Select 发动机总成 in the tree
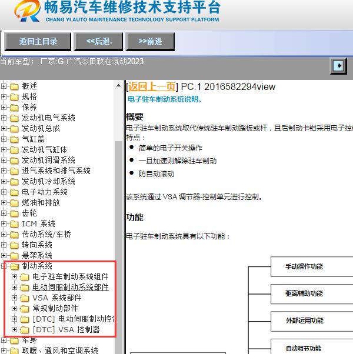This screenshot has height=354, width=353. pos(41,128)
